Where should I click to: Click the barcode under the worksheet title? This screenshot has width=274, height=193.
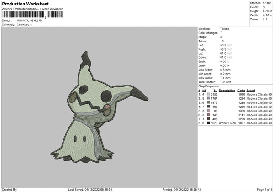pyautogui.click(x=33, y=15)
